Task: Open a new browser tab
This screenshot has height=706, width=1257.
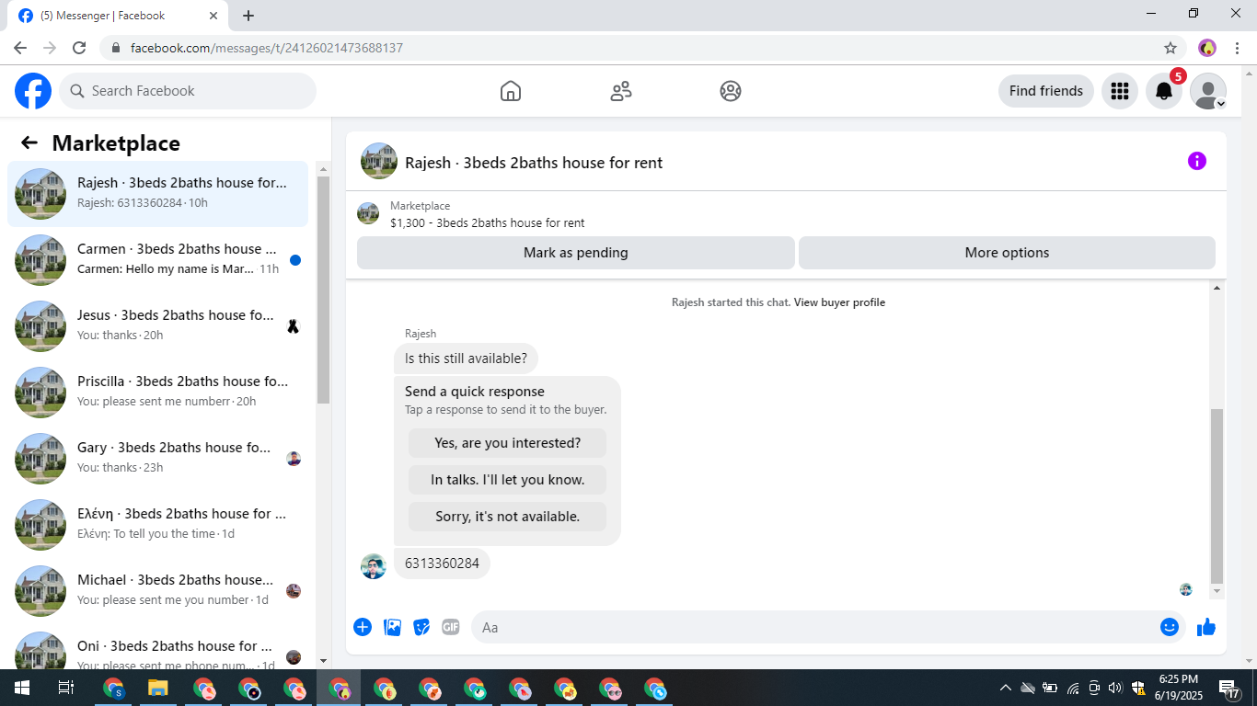Action: pyautogui.click(x=248, y=16)
